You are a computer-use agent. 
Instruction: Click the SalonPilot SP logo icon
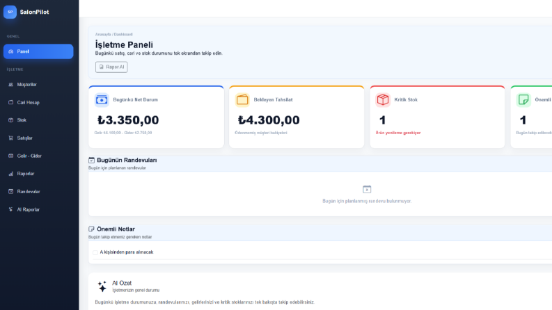(x=10, y=12)
